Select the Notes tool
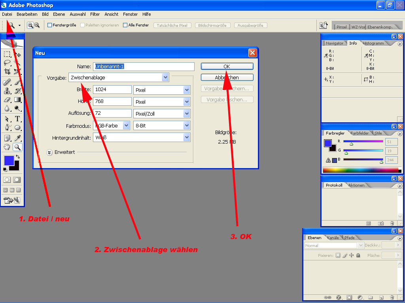 click(7, 138)
